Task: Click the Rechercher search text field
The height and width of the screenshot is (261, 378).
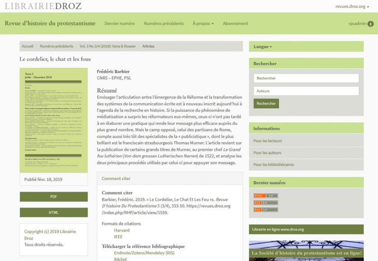Action: tap(306, 78)
